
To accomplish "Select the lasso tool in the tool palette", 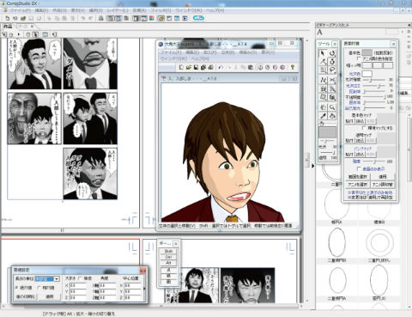I will (x=332, y=70).
